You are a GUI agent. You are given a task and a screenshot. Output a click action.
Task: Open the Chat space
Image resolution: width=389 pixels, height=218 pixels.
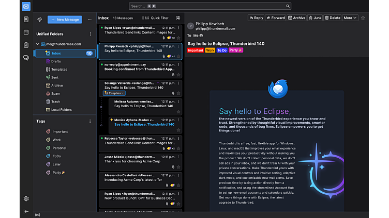coord(26,58)
